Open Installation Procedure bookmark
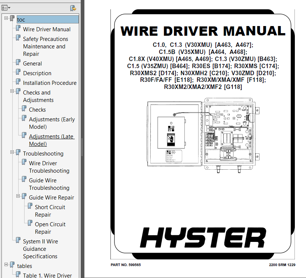Image resolution: width=306 pixels, height=278 pixels. tap(50, 83)
